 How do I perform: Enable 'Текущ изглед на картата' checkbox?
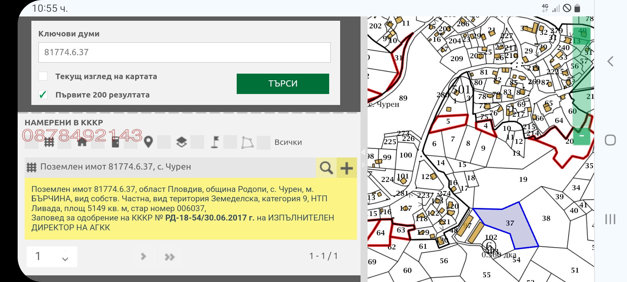pos(43,76)
